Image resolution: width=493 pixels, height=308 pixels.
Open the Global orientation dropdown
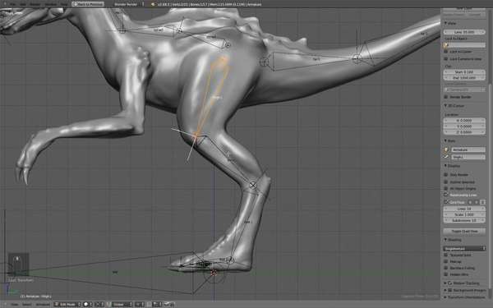(x=122, y=304)
